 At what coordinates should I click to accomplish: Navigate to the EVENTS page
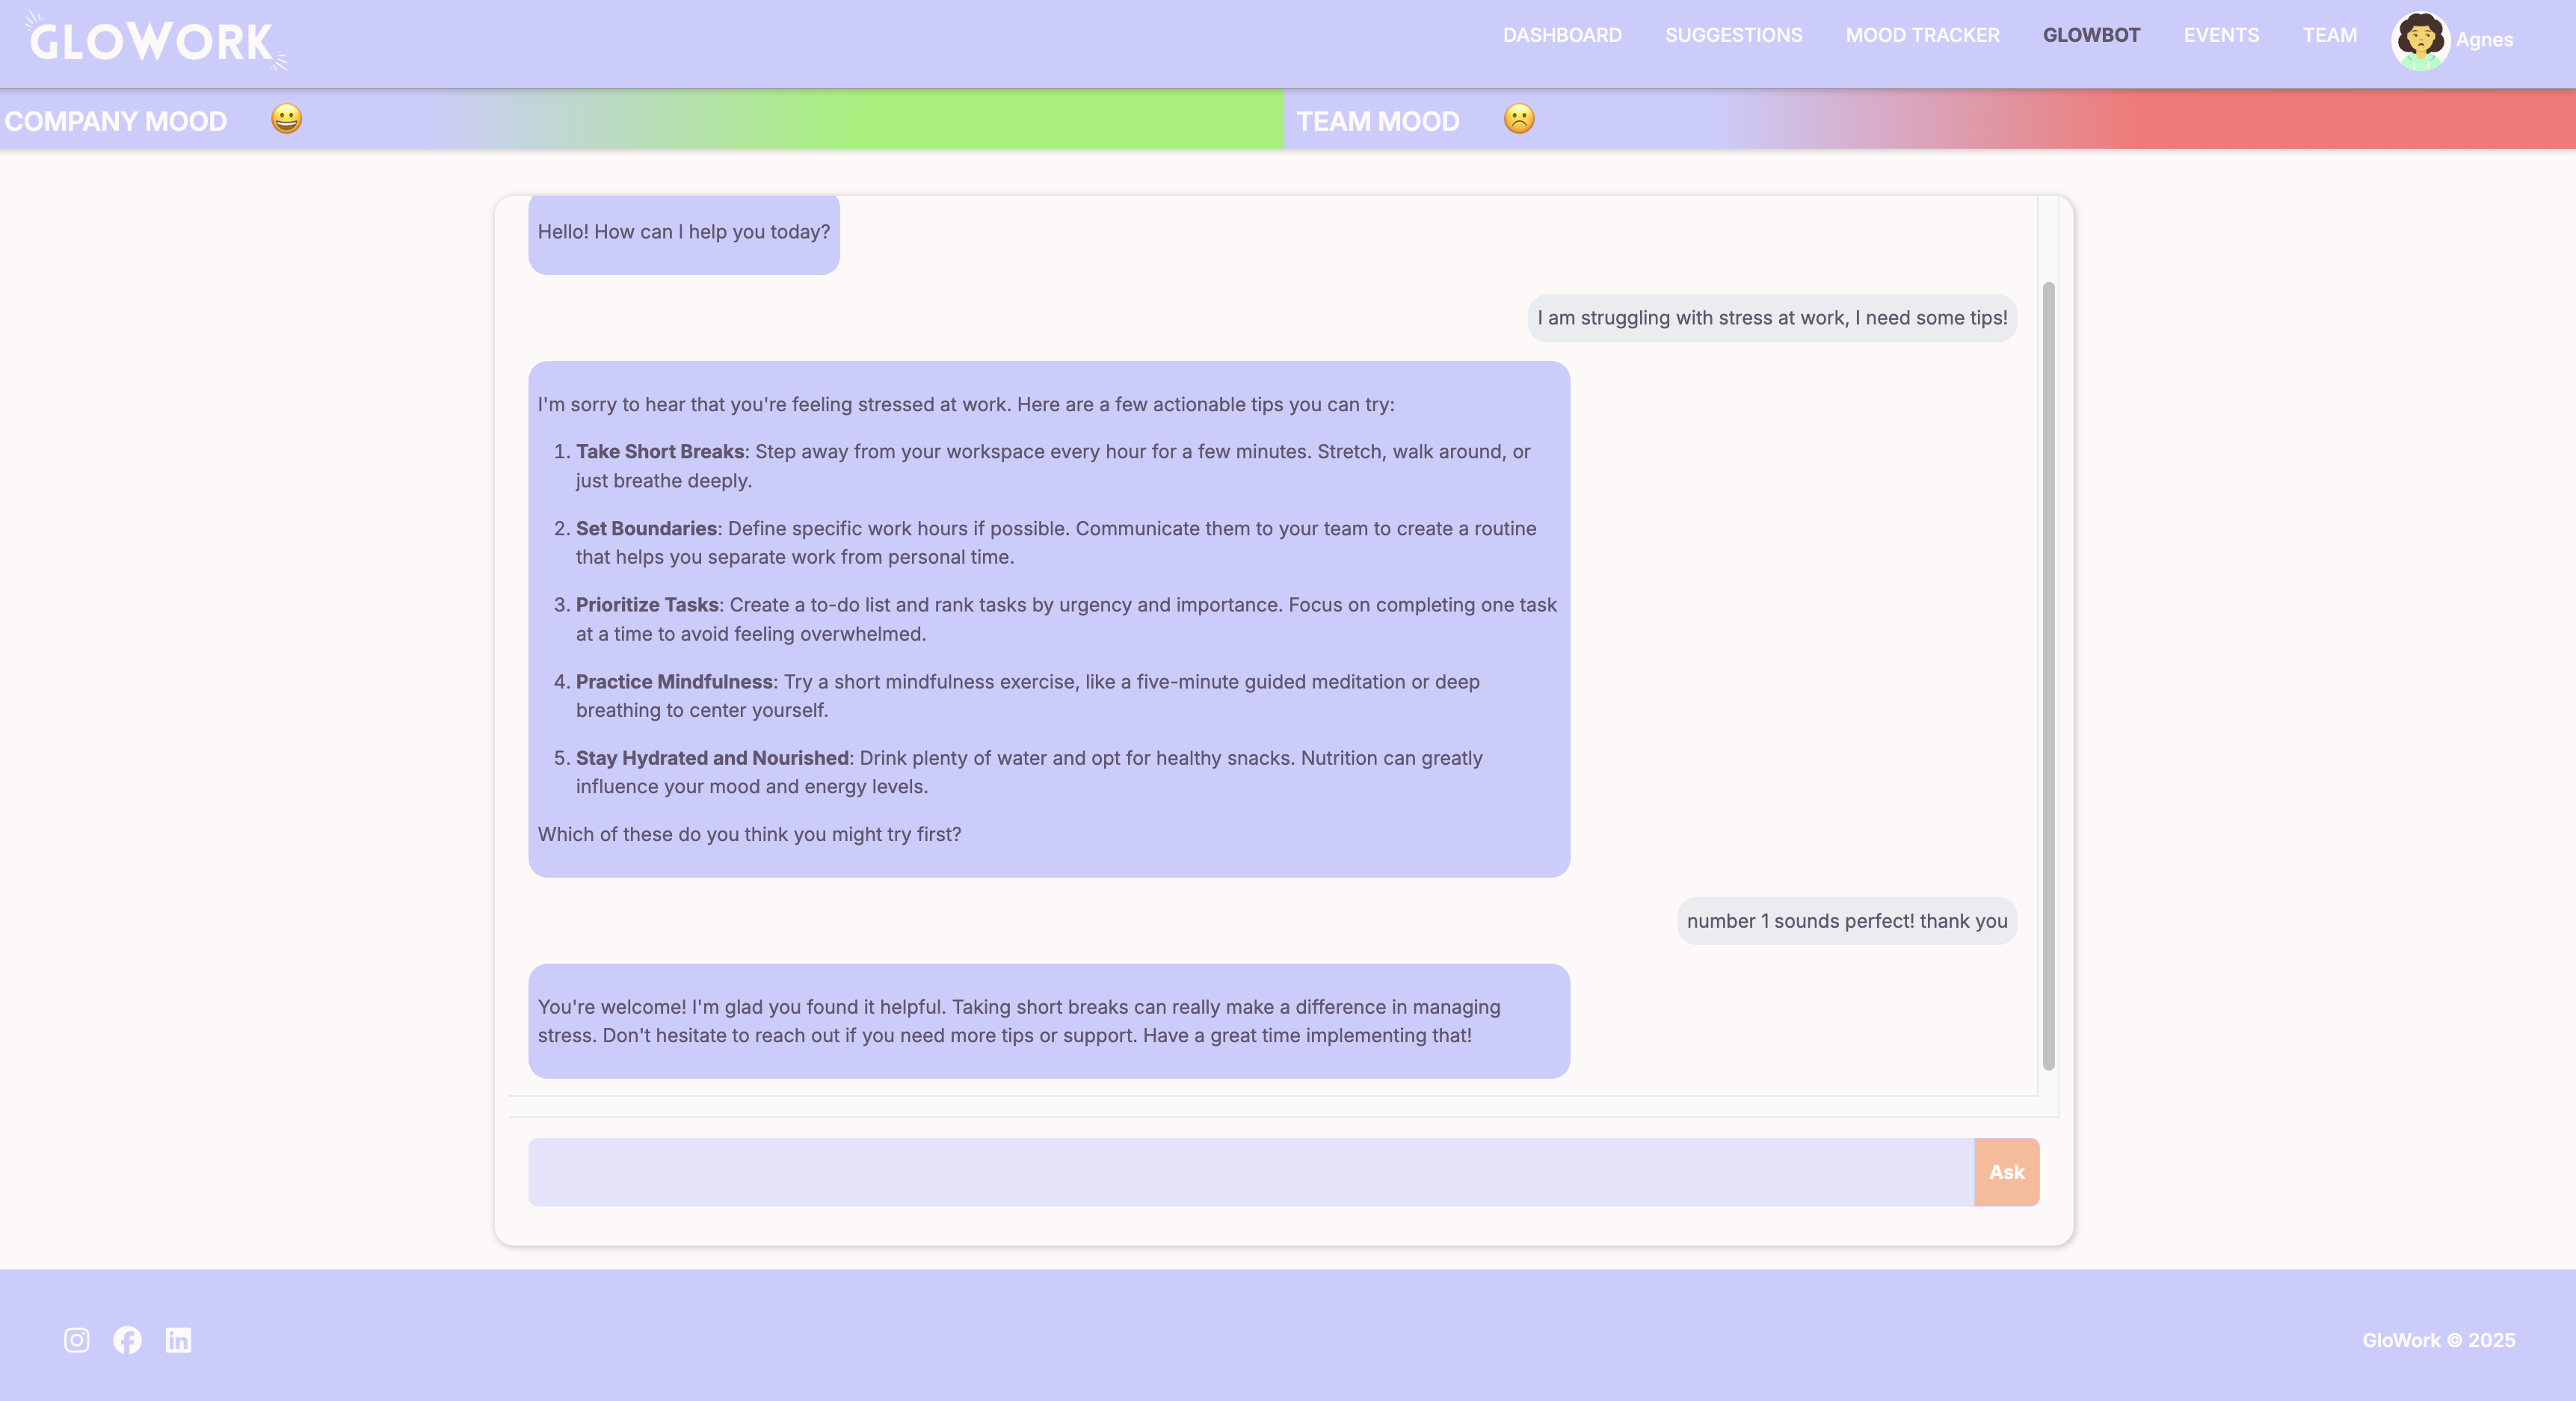[x=2222, y=35]
